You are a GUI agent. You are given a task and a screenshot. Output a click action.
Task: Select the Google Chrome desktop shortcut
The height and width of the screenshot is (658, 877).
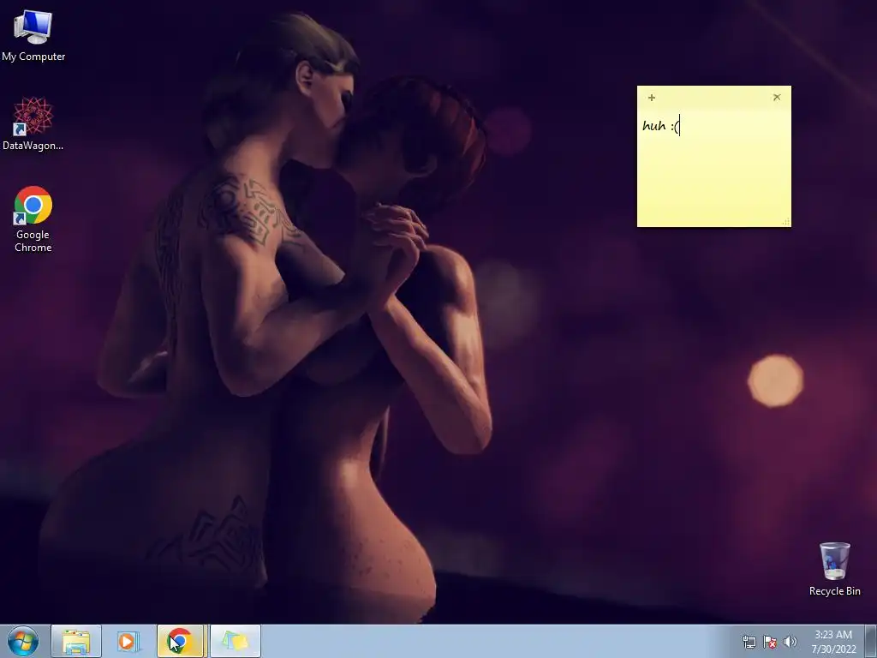tap(33, 218)
